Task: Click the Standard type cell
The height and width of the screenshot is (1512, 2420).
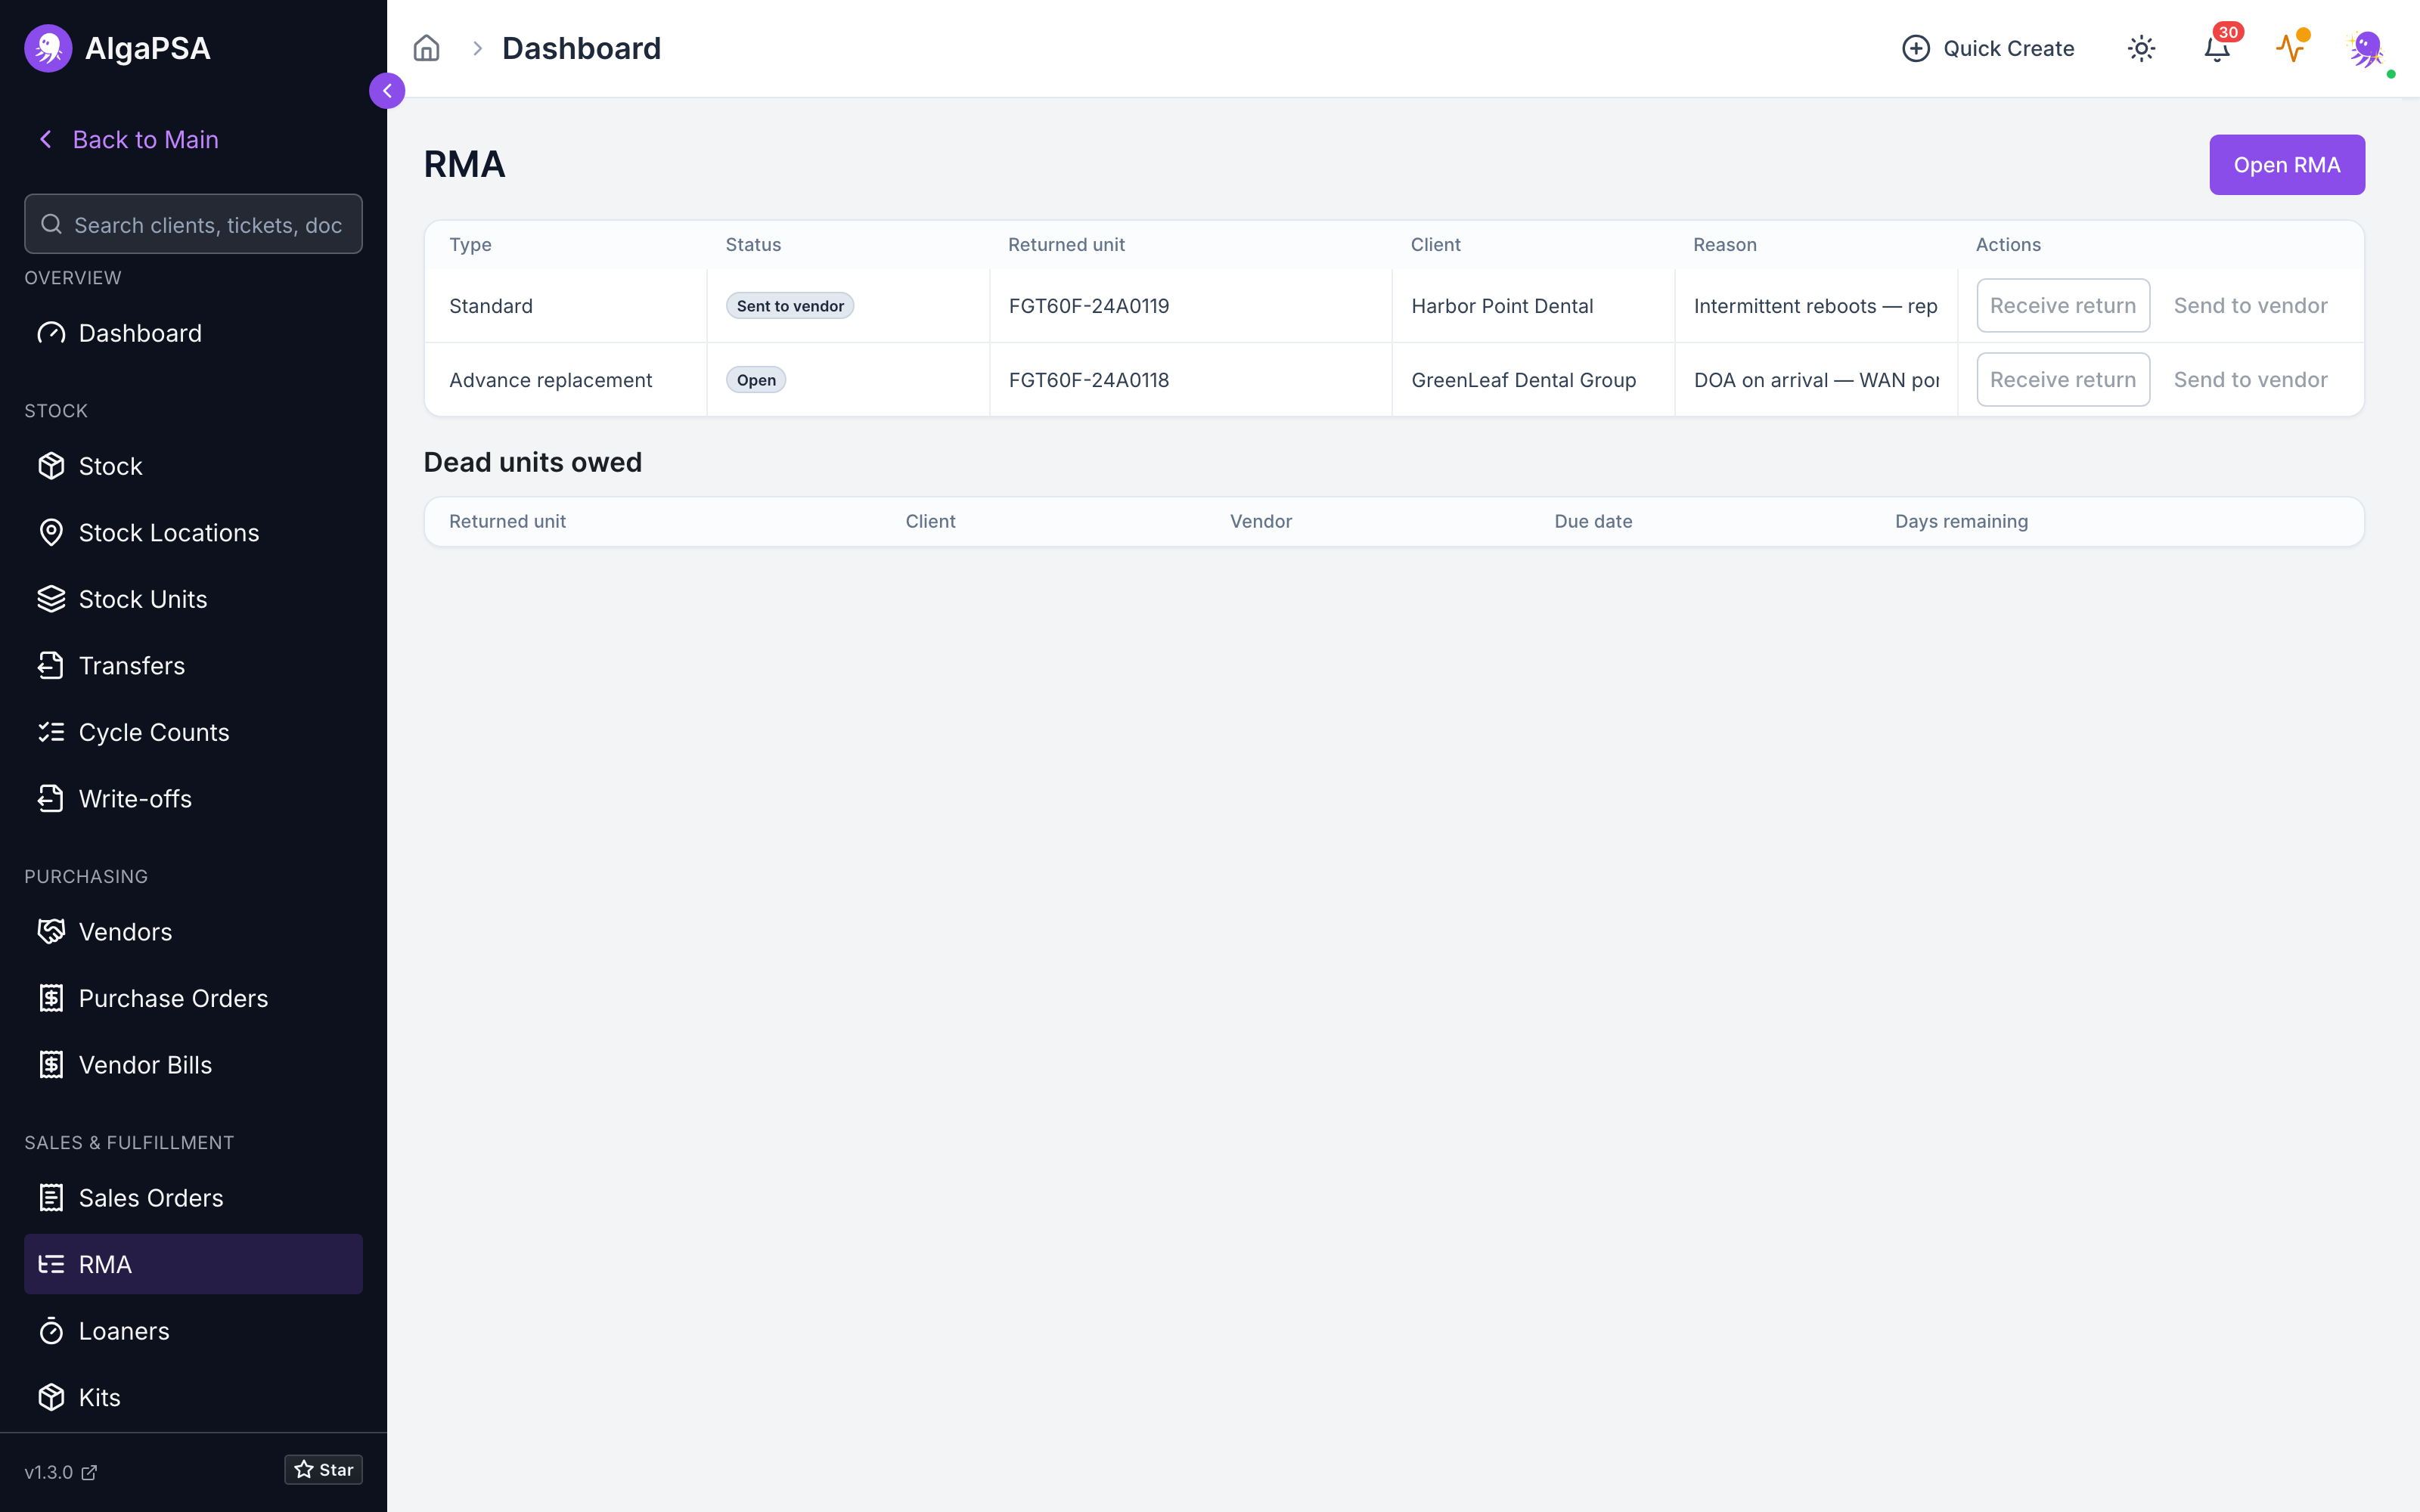Action: tap(566, 306)
